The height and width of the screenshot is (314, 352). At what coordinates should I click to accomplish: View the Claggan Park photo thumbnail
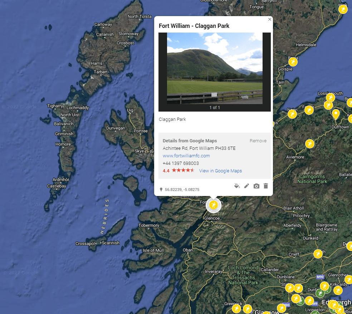[214, 69]
